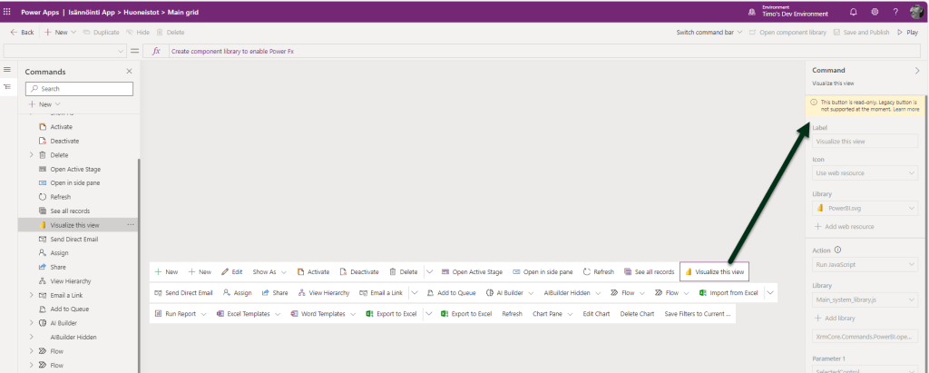Click the Search field in Commands panel
The height and width of the screenshot is (373, 929).
(79, 88)
